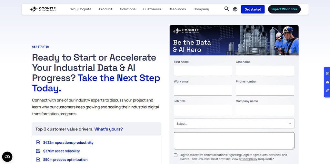
Task: Click the Cognite logo in navbar
Action: pyautogui.click(x=43, y=9)
